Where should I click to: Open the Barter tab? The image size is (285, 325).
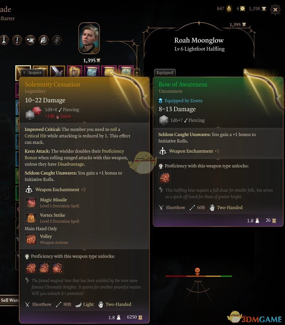(8, 18)
